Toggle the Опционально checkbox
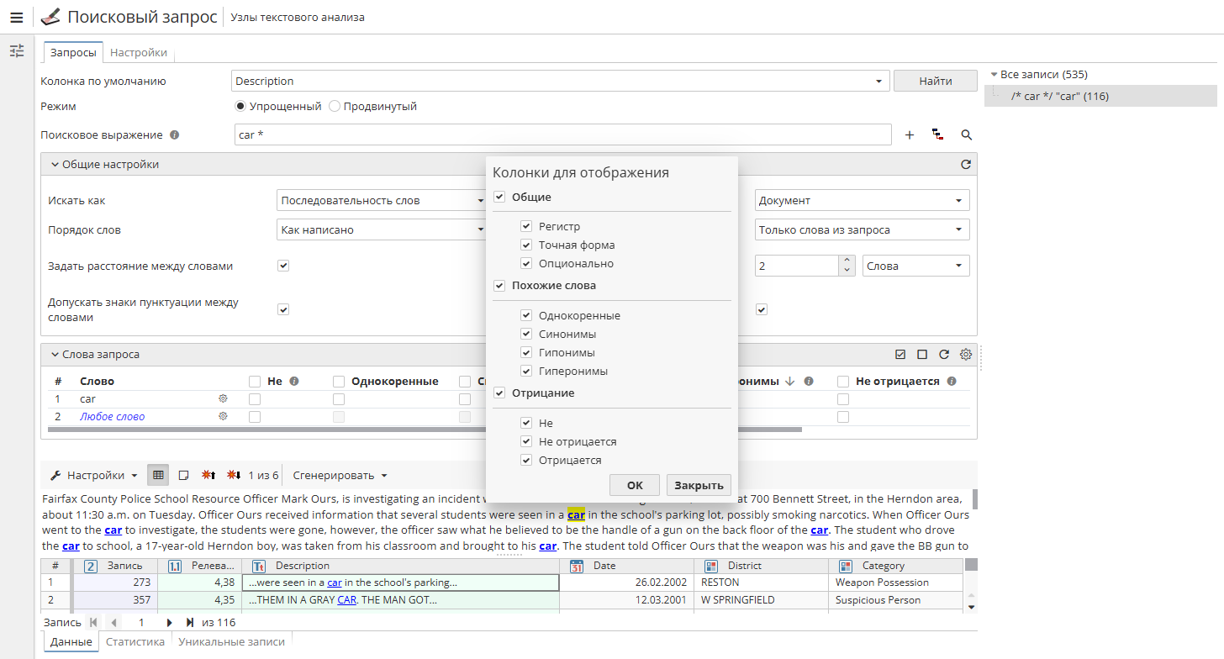The image size is (1224, 659). (526, 263)
